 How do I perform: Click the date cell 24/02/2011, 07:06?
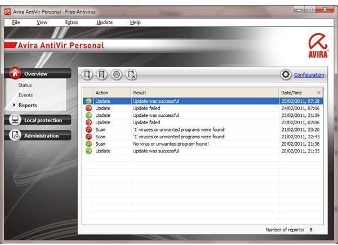point(300,108)
